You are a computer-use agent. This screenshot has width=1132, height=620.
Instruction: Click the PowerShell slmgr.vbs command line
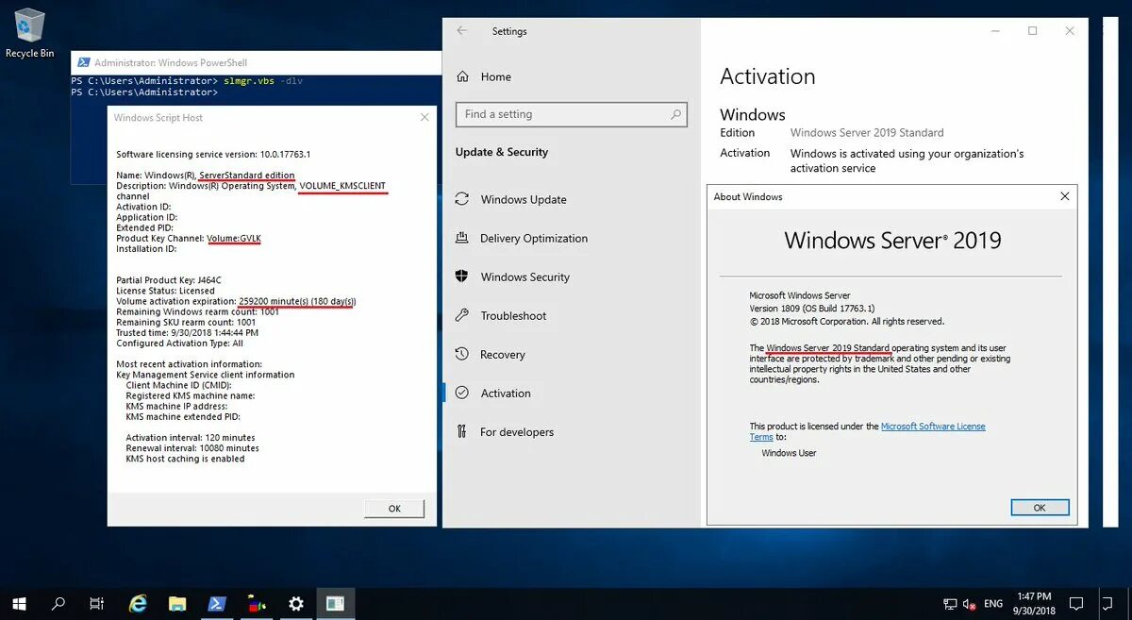click(x=187, y=81)
